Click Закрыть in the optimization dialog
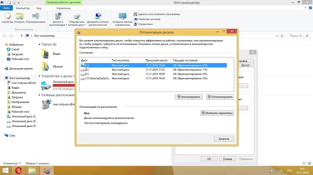 click(224, 139)
